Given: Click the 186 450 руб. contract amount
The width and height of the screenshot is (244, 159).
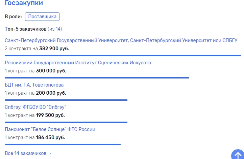Looking at the screenshot, I should pos(50,137).
